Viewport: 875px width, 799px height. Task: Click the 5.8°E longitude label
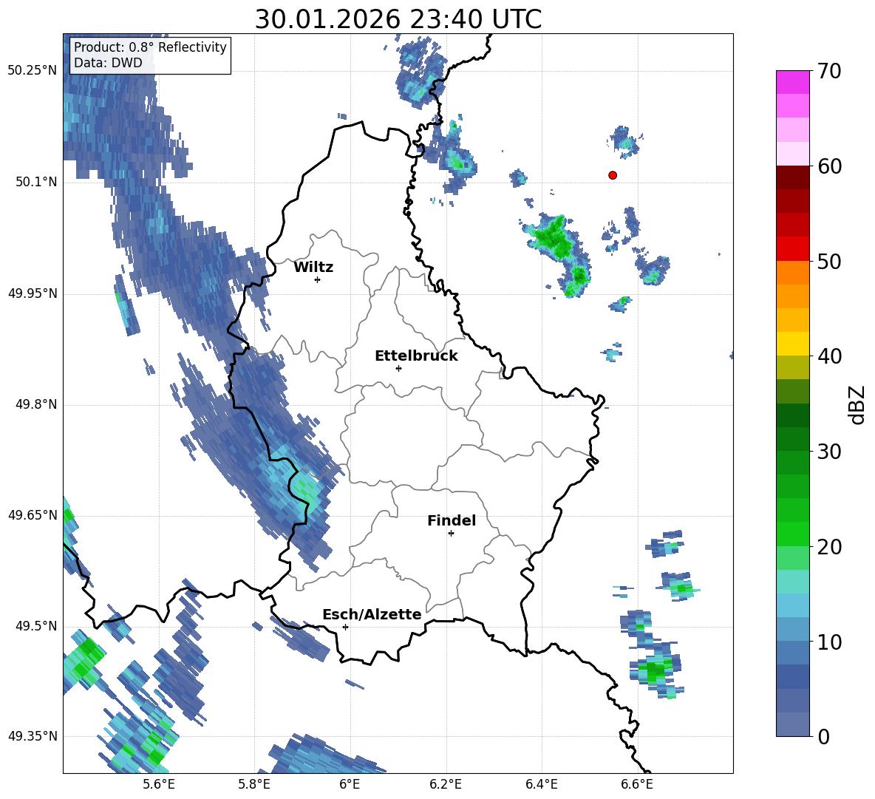click(x=254, y=784)
